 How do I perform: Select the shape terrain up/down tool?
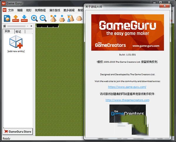pyautogui.click(x=53, y=18)
